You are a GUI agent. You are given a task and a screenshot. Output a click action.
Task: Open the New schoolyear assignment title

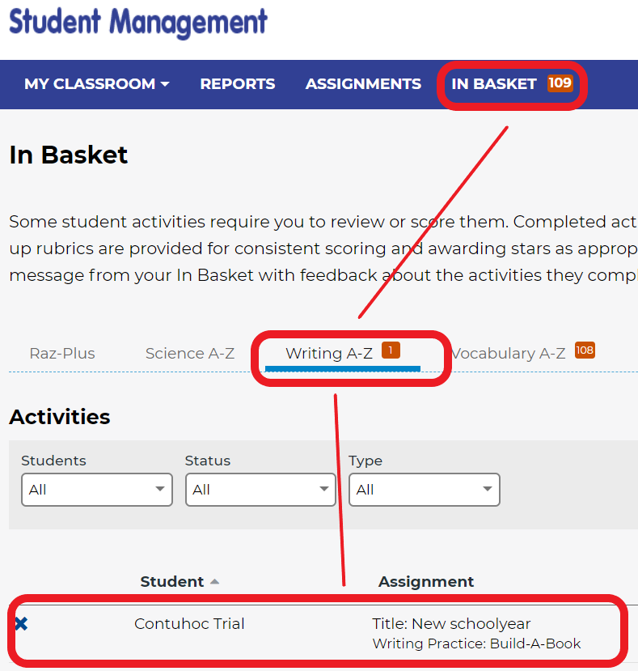[x=451, y=623]
